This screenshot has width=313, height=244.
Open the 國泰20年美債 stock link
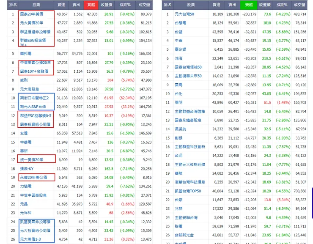click(x=32, y=14)
